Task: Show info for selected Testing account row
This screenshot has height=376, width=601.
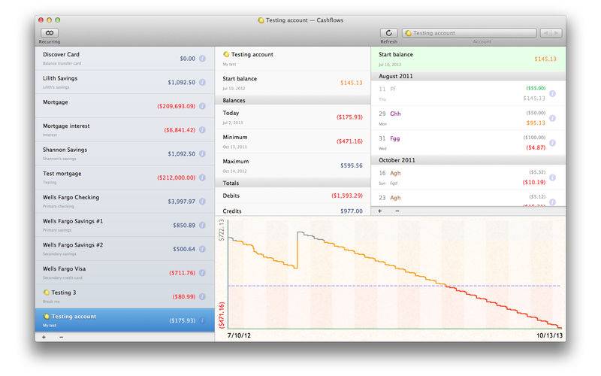Action: [202, 320]
